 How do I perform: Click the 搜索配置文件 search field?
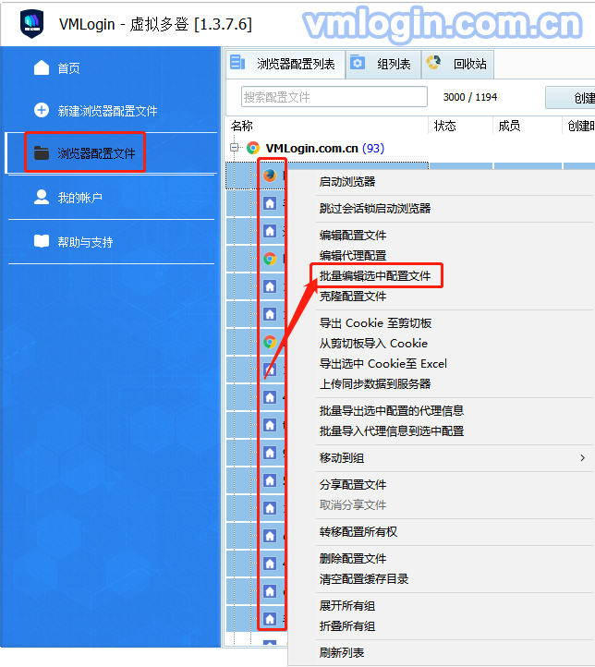click(334, 97)
